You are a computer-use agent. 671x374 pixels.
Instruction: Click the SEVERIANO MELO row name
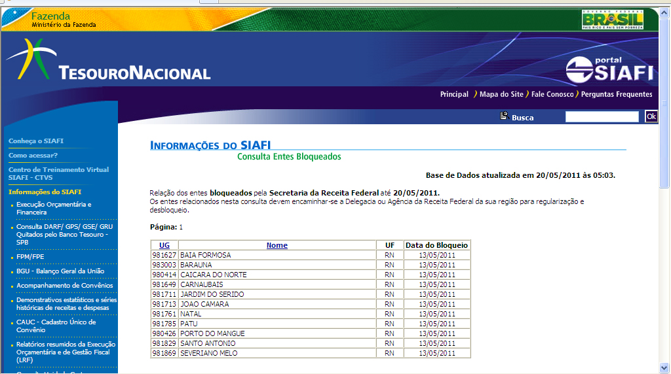tap(209, 354)
